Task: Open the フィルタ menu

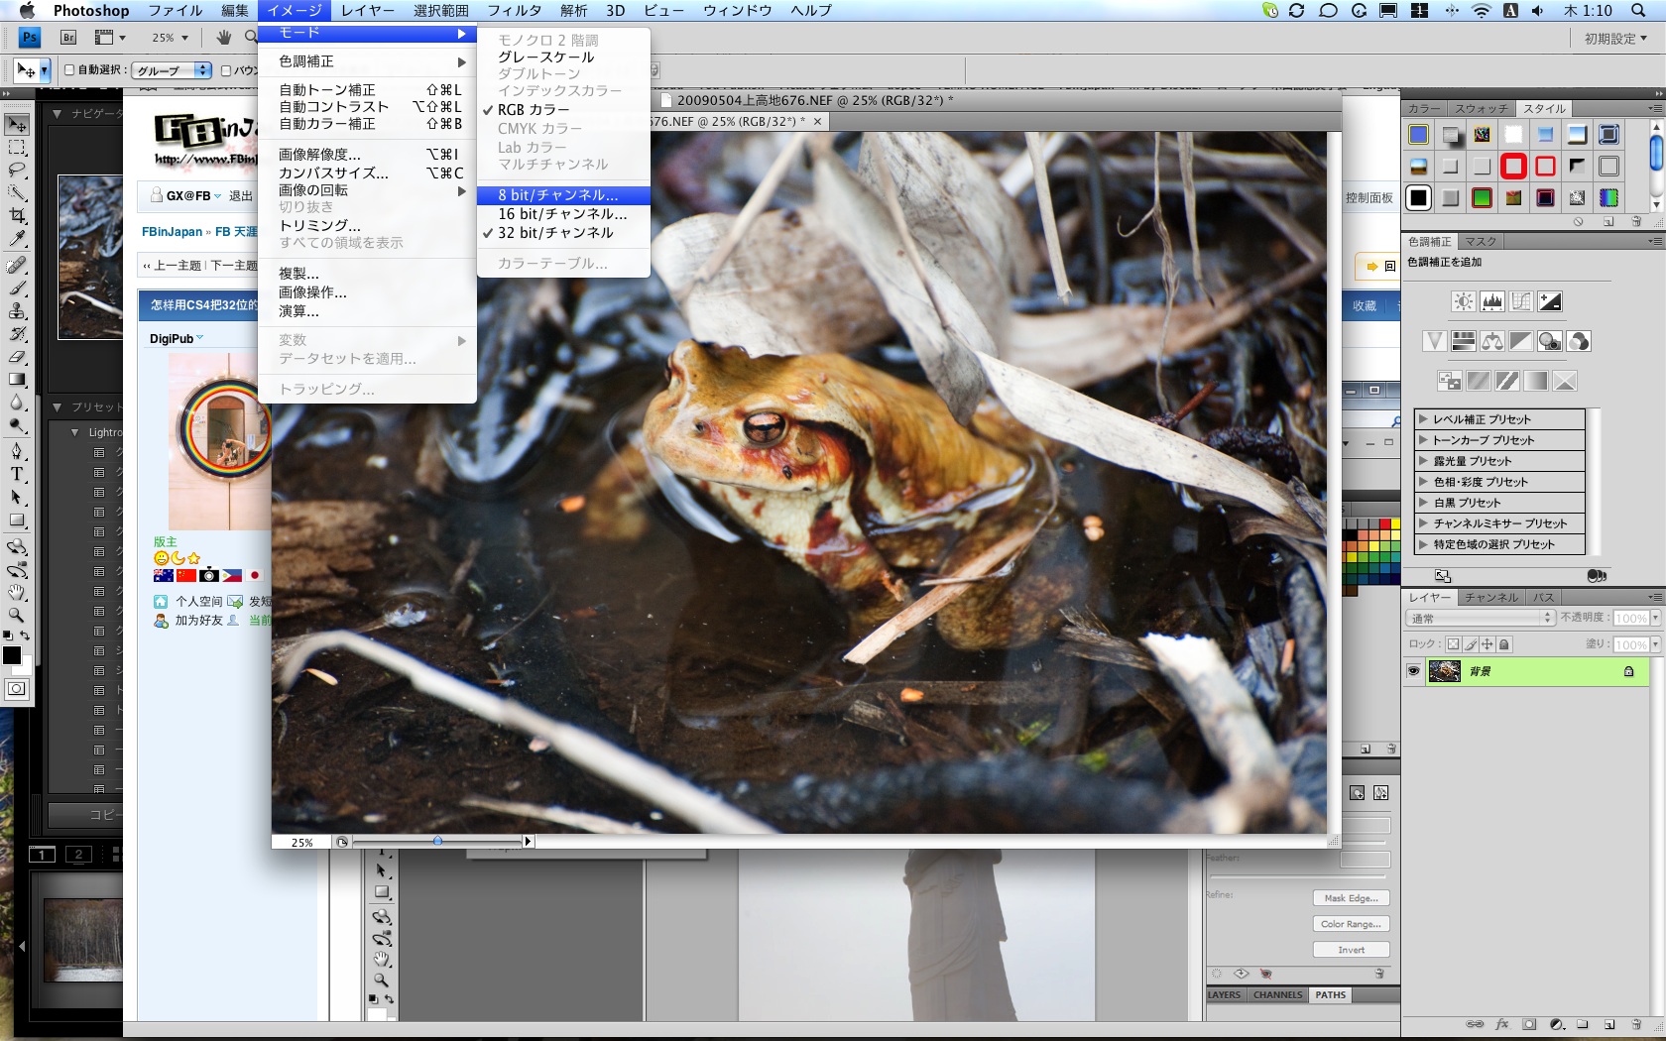Action: click(x=514, y=10)
